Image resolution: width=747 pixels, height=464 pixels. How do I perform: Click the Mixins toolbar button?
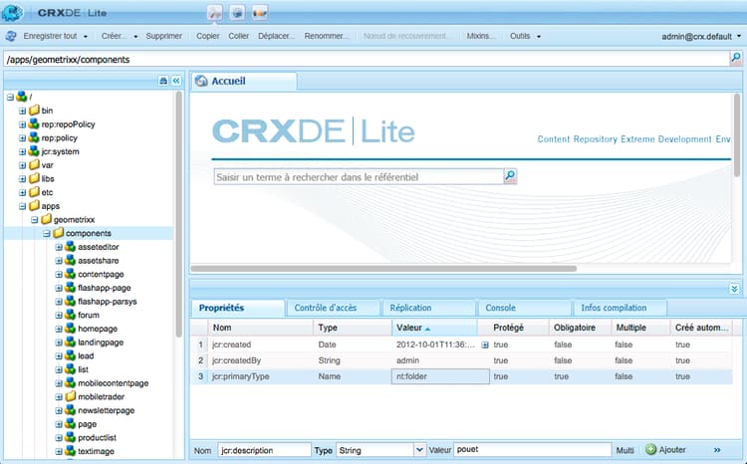tap(481, 36)
